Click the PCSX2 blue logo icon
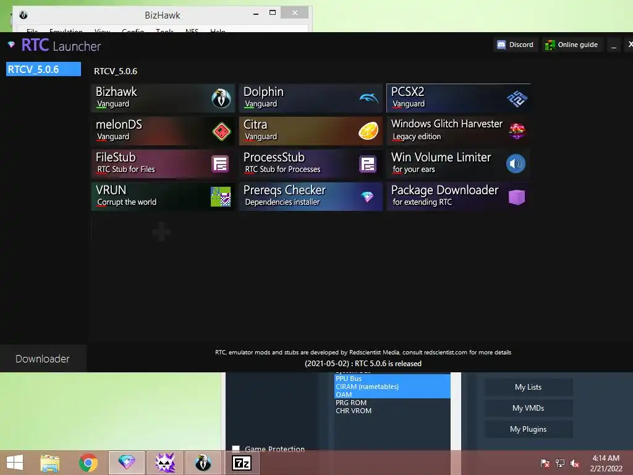Screen dimensions: 633x475 (517, 98)
